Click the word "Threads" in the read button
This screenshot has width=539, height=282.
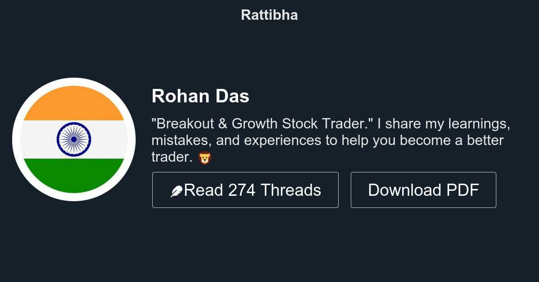click(291, 190)
